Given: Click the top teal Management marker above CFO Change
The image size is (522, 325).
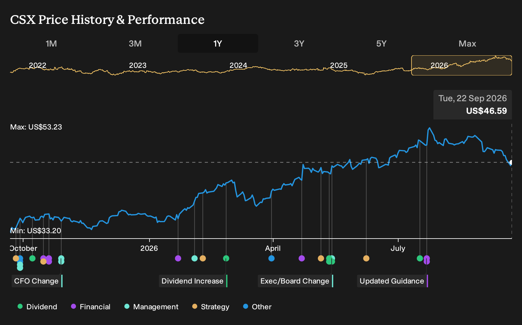Looking at the screenshot, I should pos(61,258).
